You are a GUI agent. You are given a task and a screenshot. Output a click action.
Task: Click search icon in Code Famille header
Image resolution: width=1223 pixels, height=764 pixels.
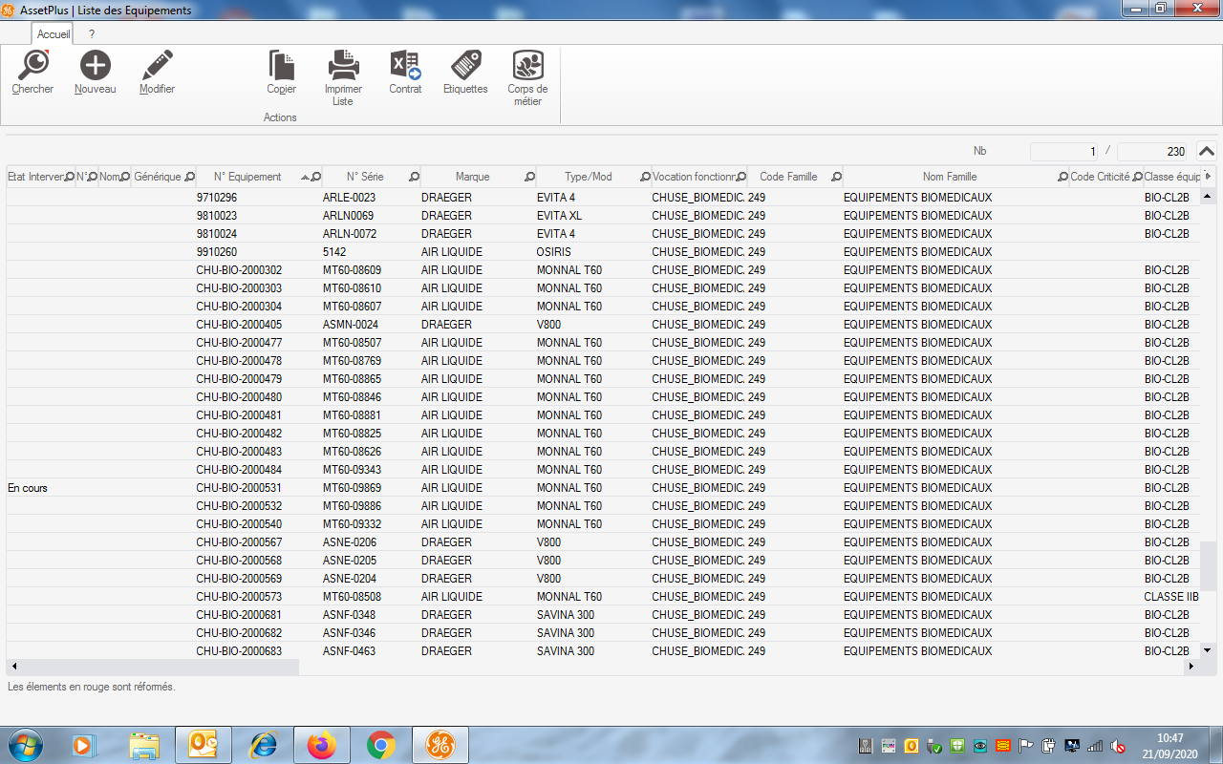coord(836,177)
